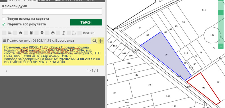Click the polygon boundary filter icon
The image size is (225, 108).
pos(74,33)
